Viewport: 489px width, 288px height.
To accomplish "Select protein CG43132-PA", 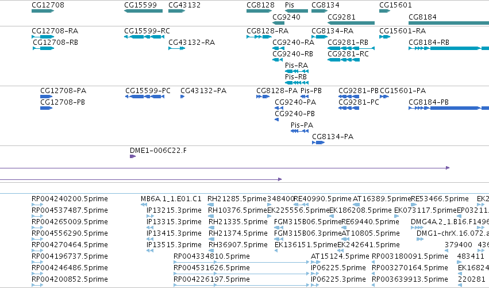I will tap(182, 97).
